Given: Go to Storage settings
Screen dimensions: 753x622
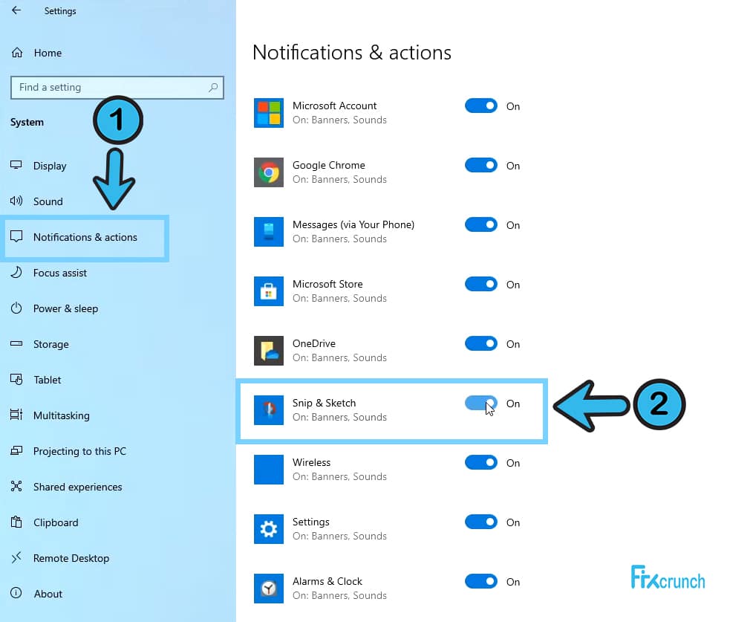Looking at the screenshot, I should (x=51, y=344).
